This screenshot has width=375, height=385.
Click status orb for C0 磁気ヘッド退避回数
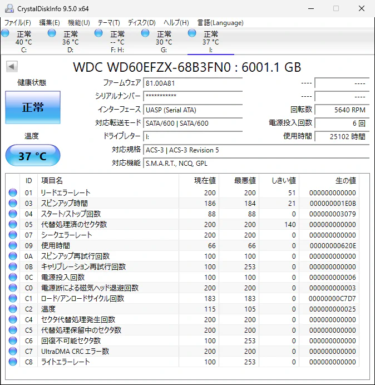coord(13,288)
